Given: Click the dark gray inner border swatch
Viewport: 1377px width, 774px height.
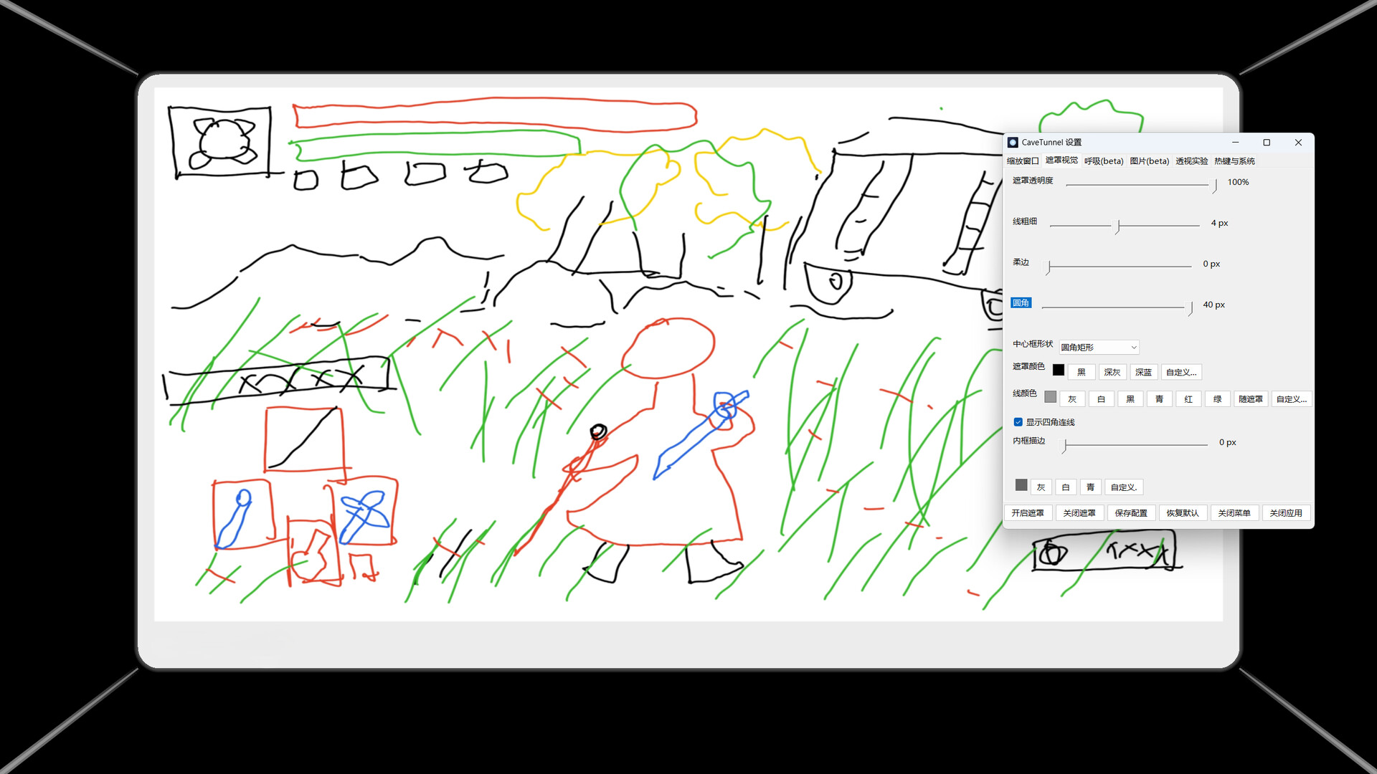Looking at the screenshot, I should point(1022,485).
